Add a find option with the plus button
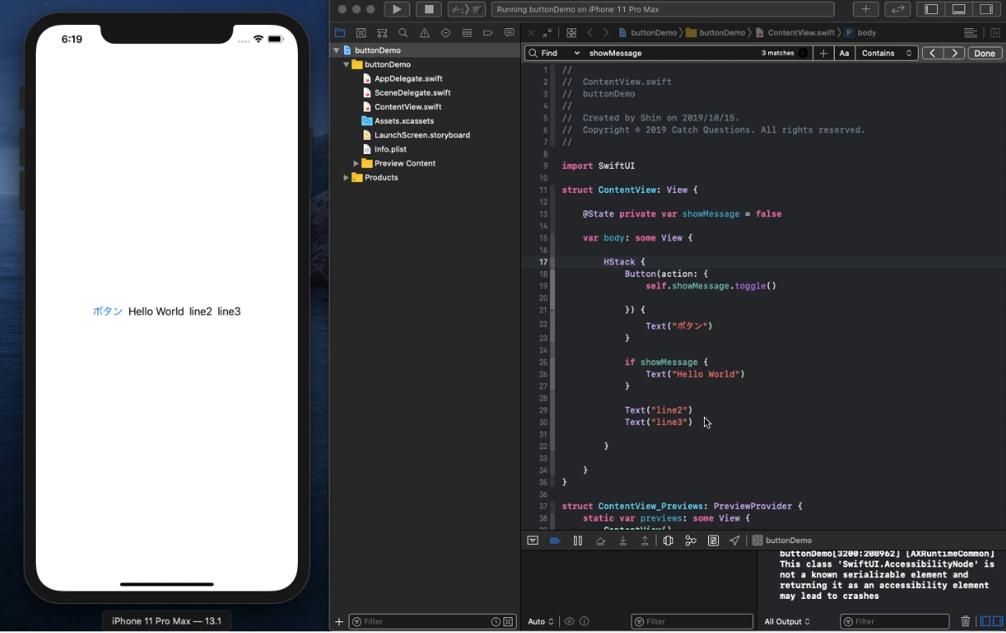 click(x=823, y=53)
